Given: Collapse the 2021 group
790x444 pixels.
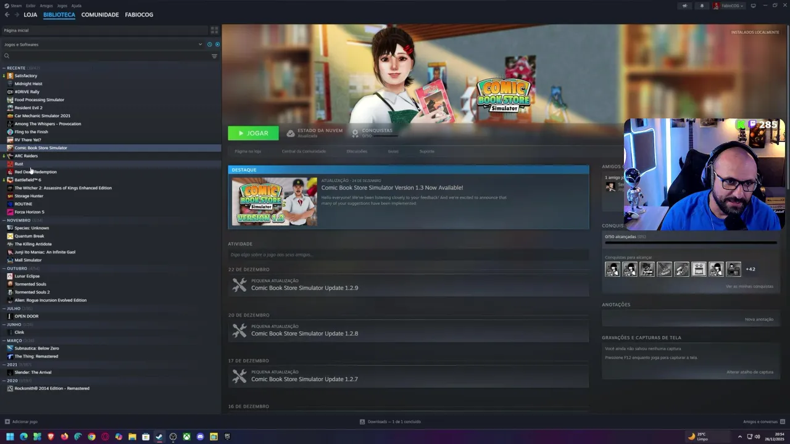Looking at the screenshot, I should coord(4,364).
